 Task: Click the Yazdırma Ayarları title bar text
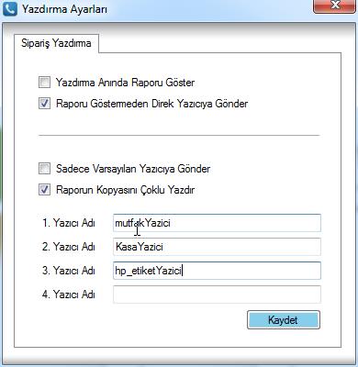(x=64, y=9)
